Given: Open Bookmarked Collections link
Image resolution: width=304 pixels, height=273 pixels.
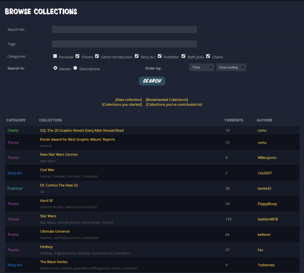Looking at the screenshot, I should click(167, 100).
